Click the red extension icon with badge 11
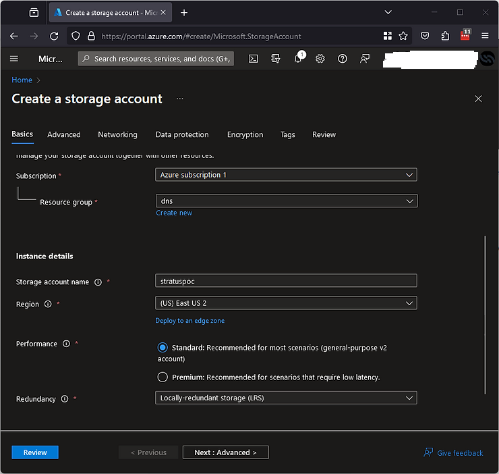This screenshot has height=474, width=499. coord(465,34)
